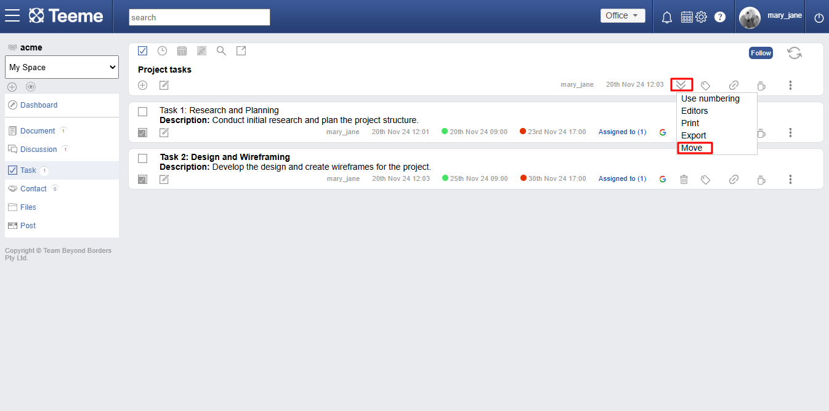The width and height of the screenshot is (829, 411).
Task: Click the cup icon for Task 1
Action: click(x=761, y=133)
